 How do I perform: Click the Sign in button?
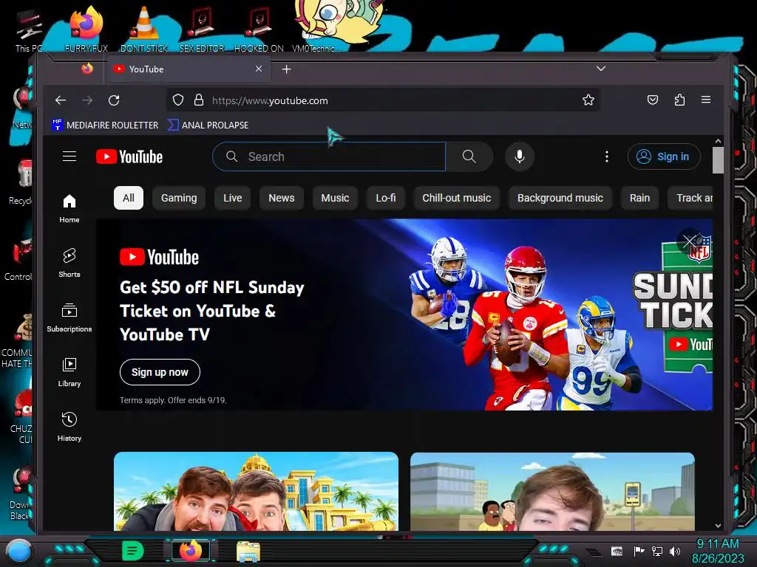[x=664, y=157]
